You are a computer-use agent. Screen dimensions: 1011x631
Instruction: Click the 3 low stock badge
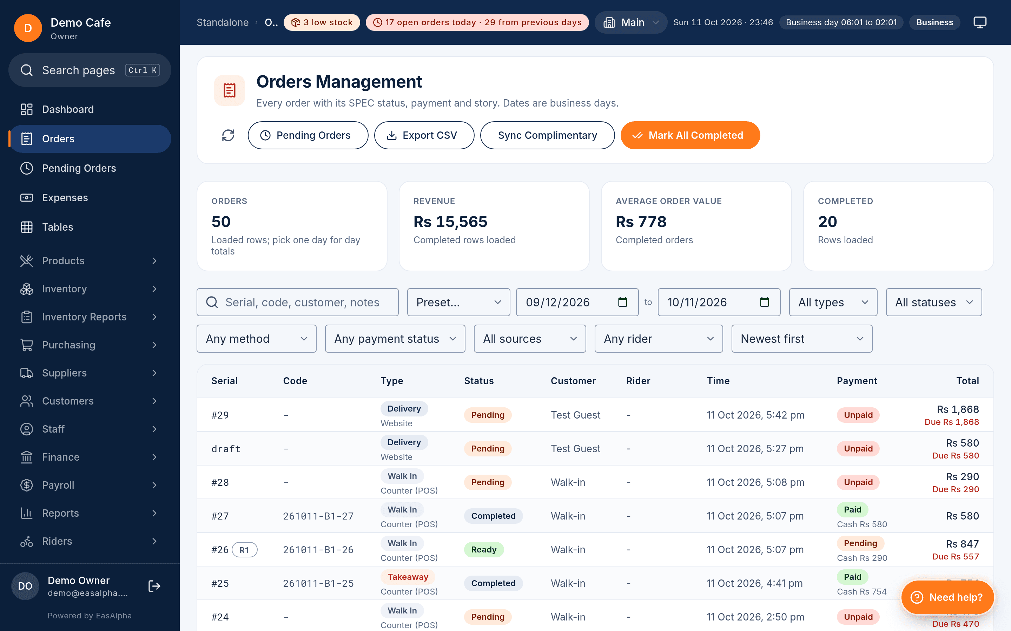[322, 22]
